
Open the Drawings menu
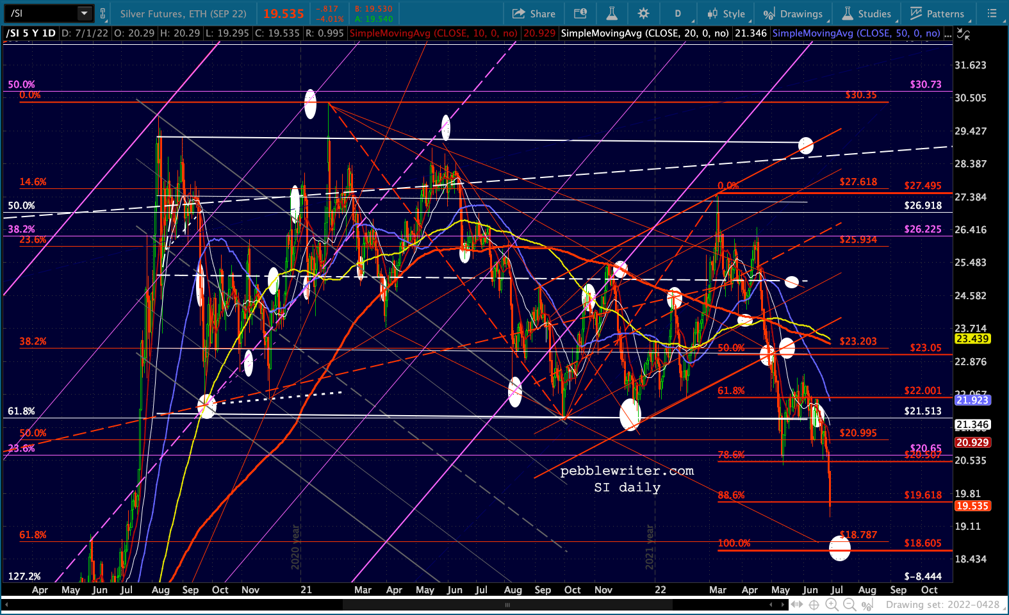793,13
